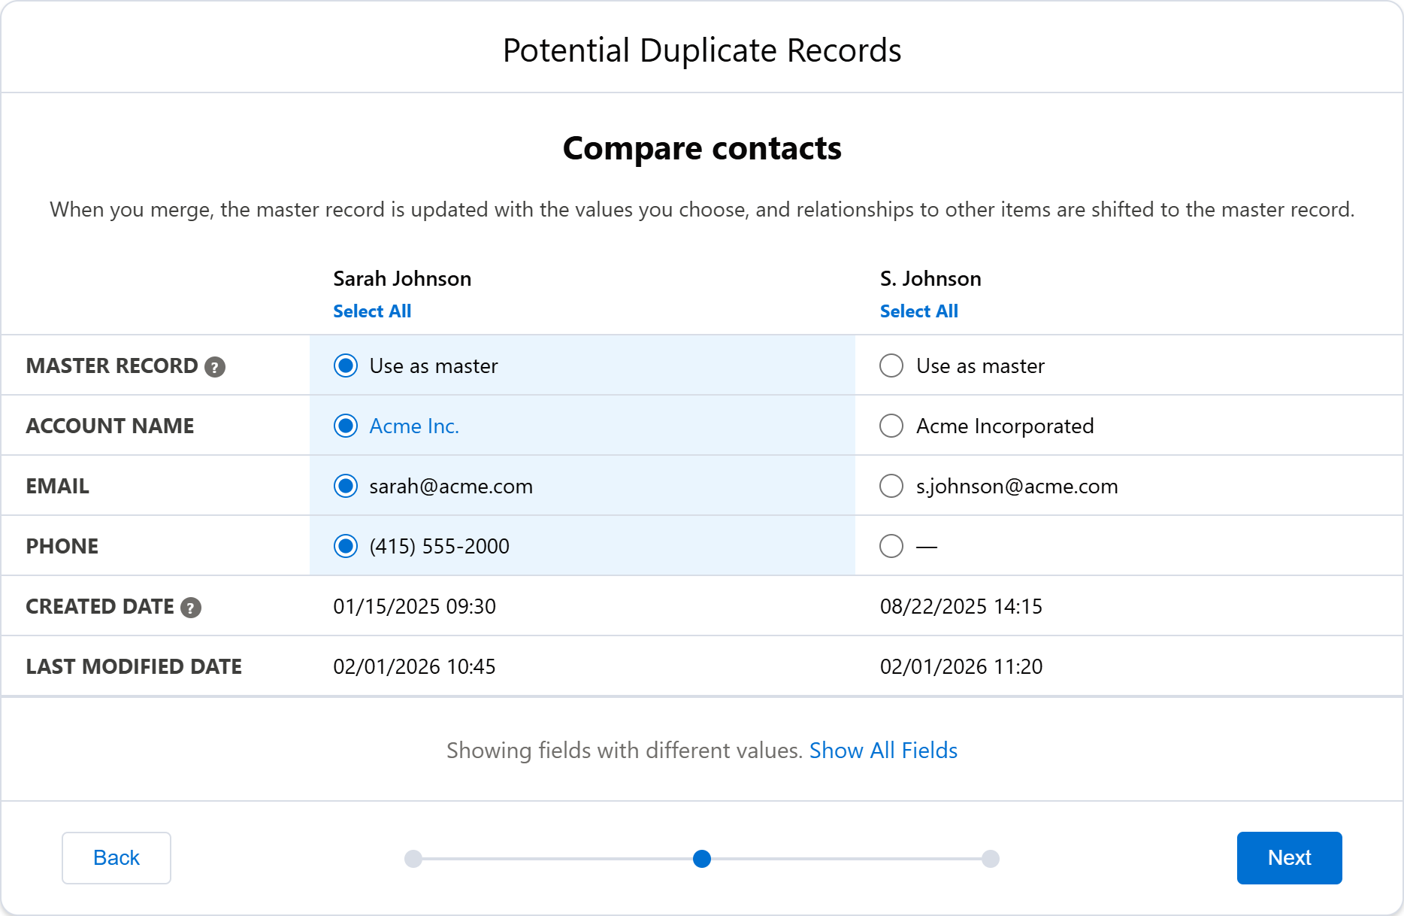Click the last step on the progress bar
Screen dimensions: 1404x916
[991, 859]
